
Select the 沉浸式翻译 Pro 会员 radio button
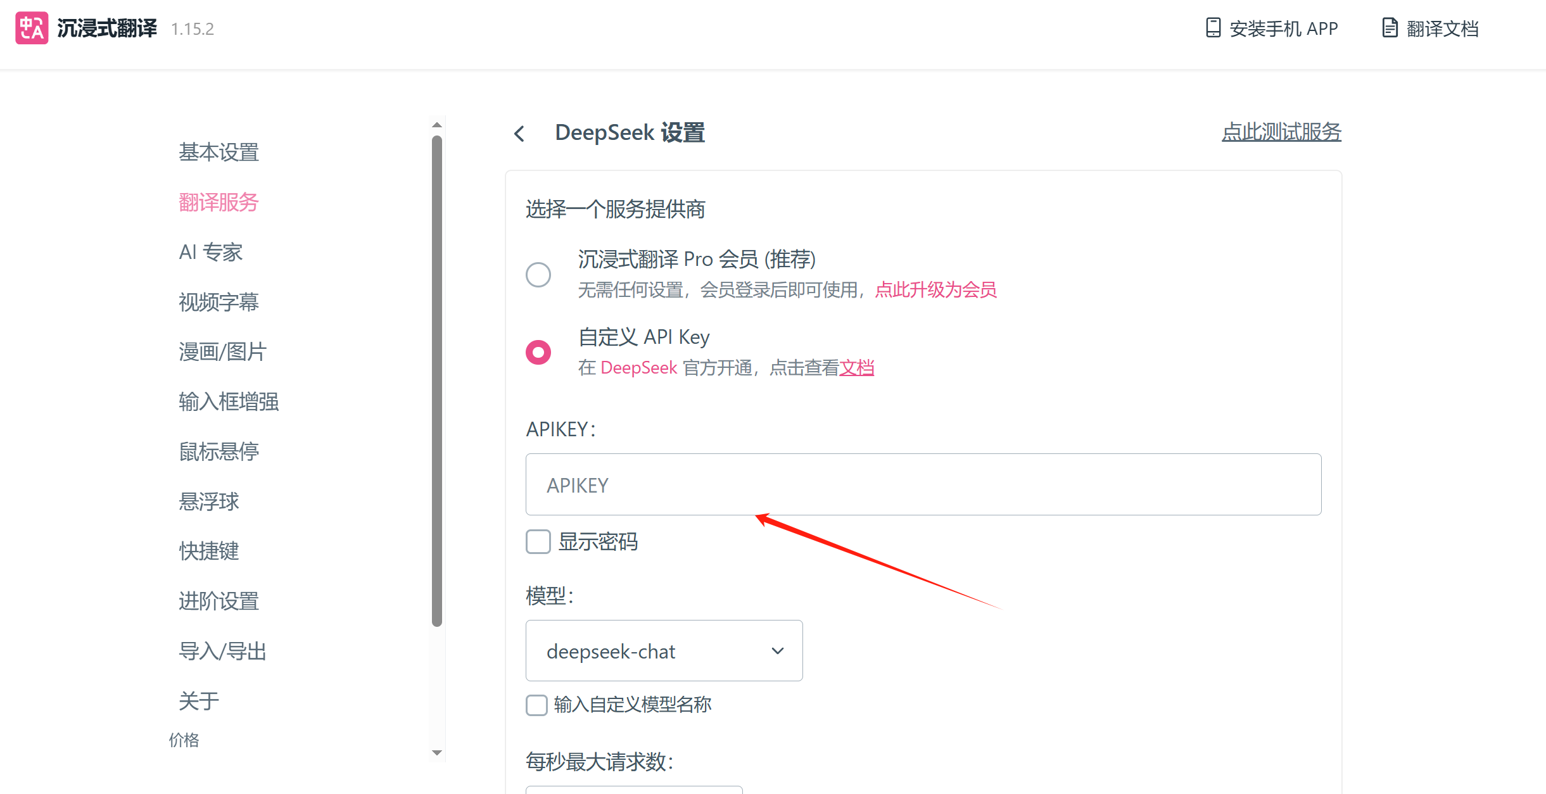[x=538, y=275]
